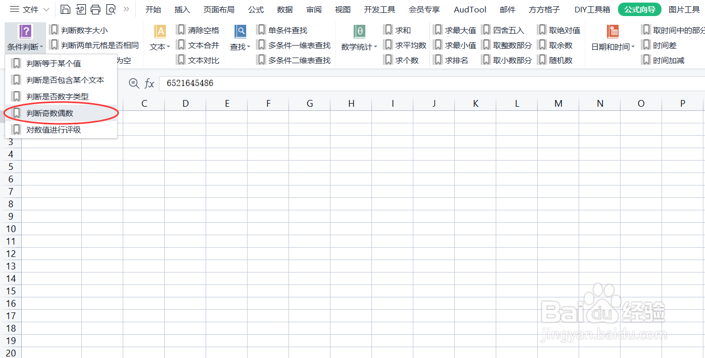
Task: Click 取整数部分 tool
Action: point(507,45)
